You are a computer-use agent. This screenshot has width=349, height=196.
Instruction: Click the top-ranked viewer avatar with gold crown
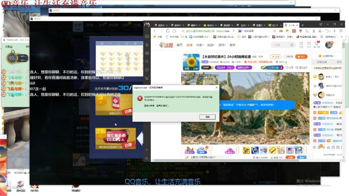pyautogui.click(x=321, y=77)
